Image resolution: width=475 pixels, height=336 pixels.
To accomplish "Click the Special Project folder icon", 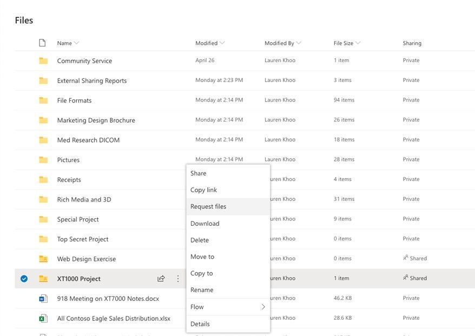I will coord(43,219).
